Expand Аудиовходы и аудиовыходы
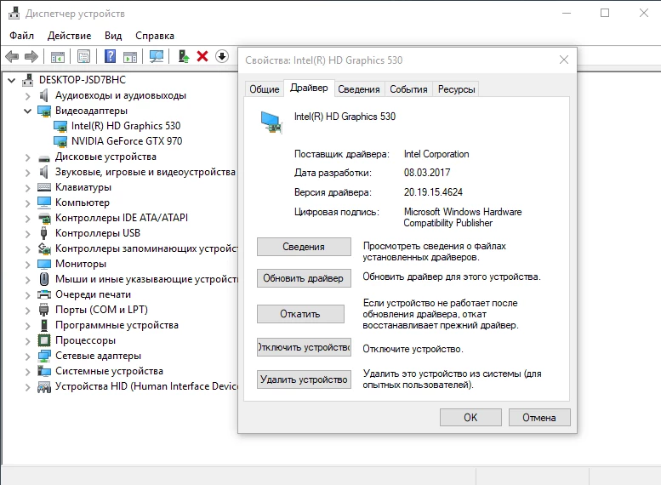 (28, 96)
